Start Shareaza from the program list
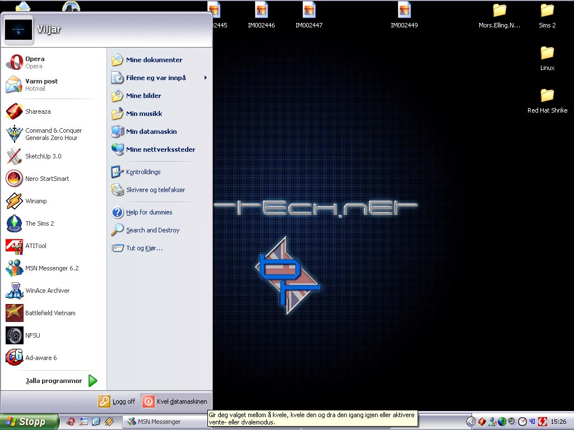Screen dimensions: 574x430 tap(54, 111)
